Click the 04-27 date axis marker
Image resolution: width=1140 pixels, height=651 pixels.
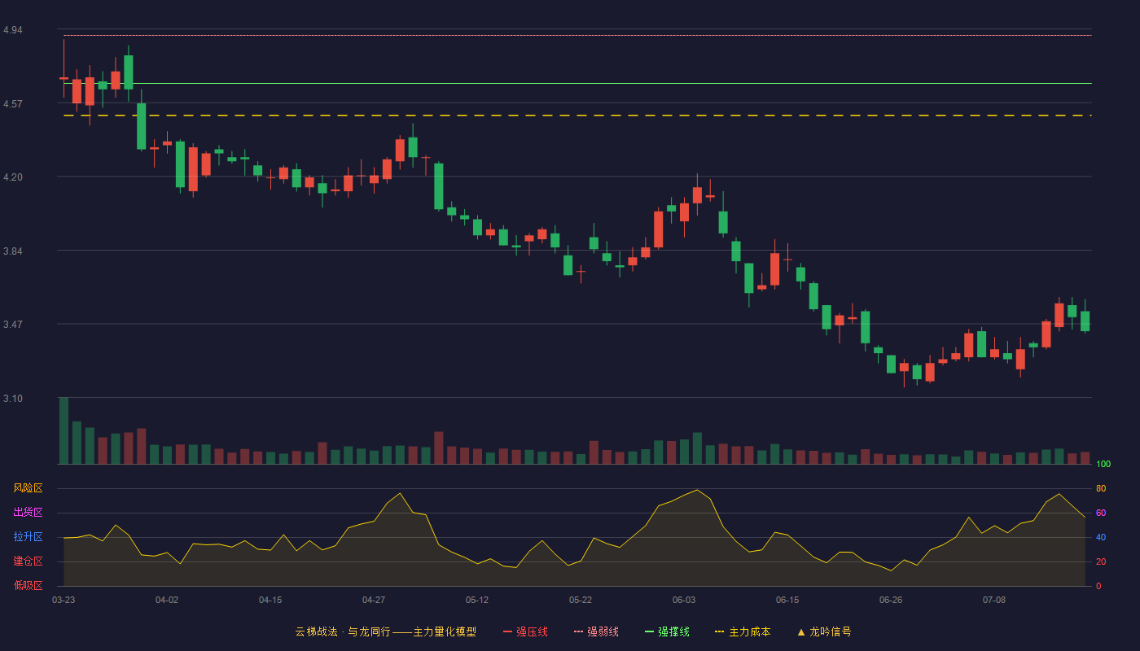(x=374, y=600)
